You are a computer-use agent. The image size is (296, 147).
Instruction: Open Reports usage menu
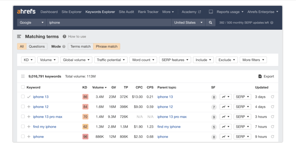click(230, 12)
